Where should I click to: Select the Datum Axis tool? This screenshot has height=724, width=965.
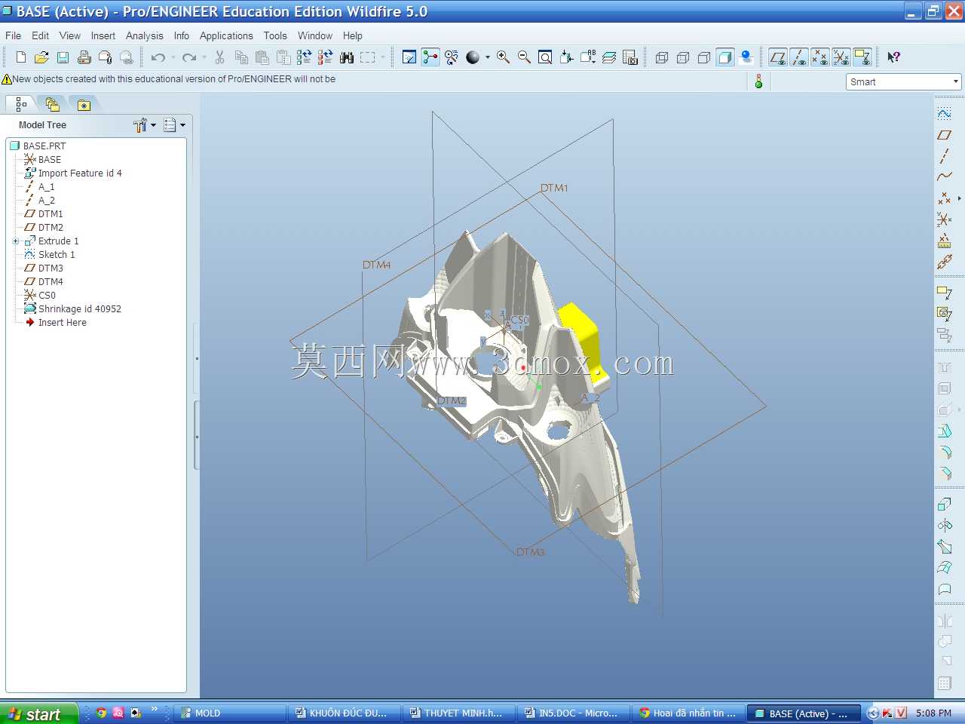click(944, 156)
